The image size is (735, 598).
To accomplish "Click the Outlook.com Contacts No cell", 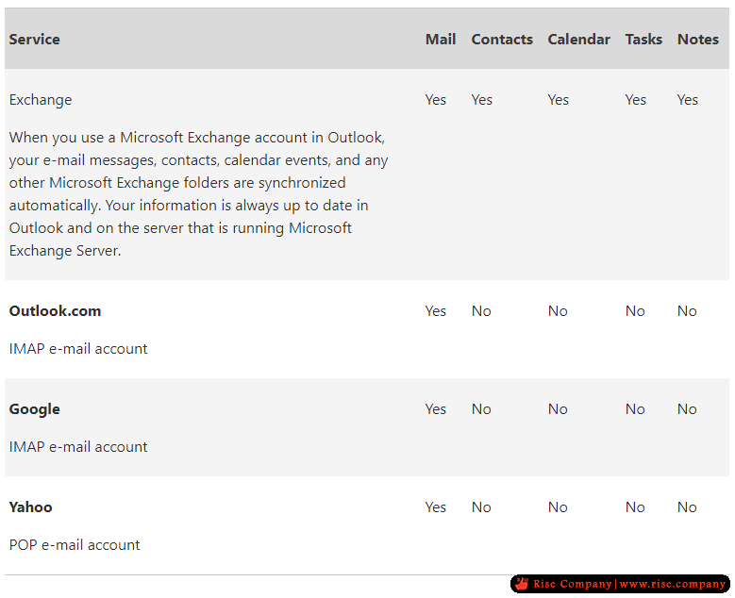I will pos(481,311).
